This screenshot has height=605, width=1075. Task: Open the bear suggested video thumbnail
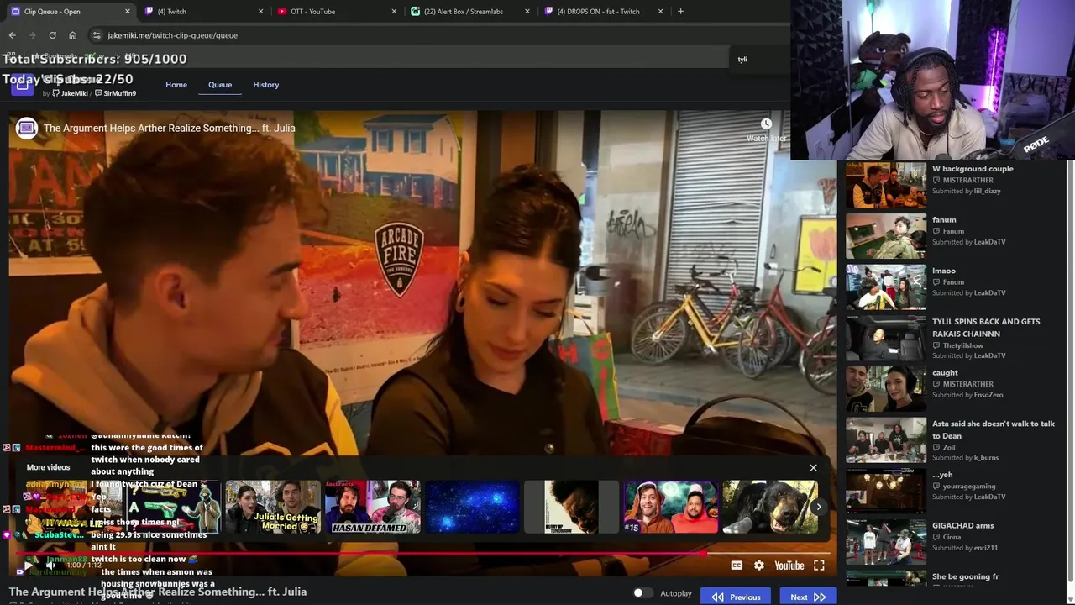[x=770, y=507]
